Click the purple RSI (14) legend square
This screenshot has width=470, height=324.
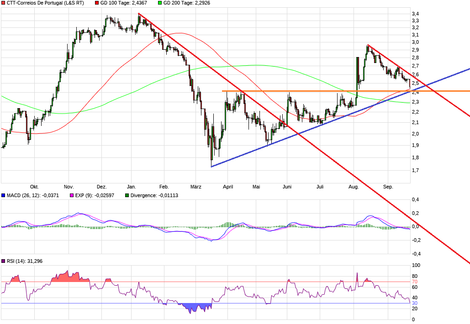coord(4,261)
